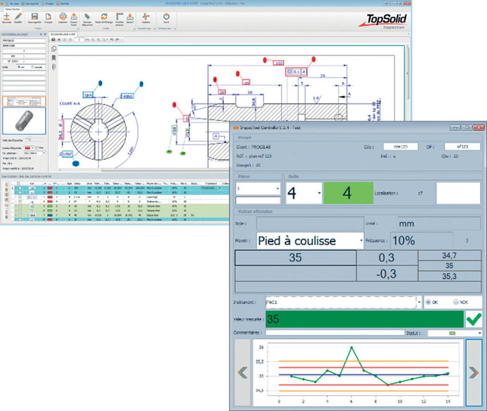The width and height of the screenshot is (487, 411).
Task: Adjust the label size slider
Action: pyautogui.click(x=29, y=139)
